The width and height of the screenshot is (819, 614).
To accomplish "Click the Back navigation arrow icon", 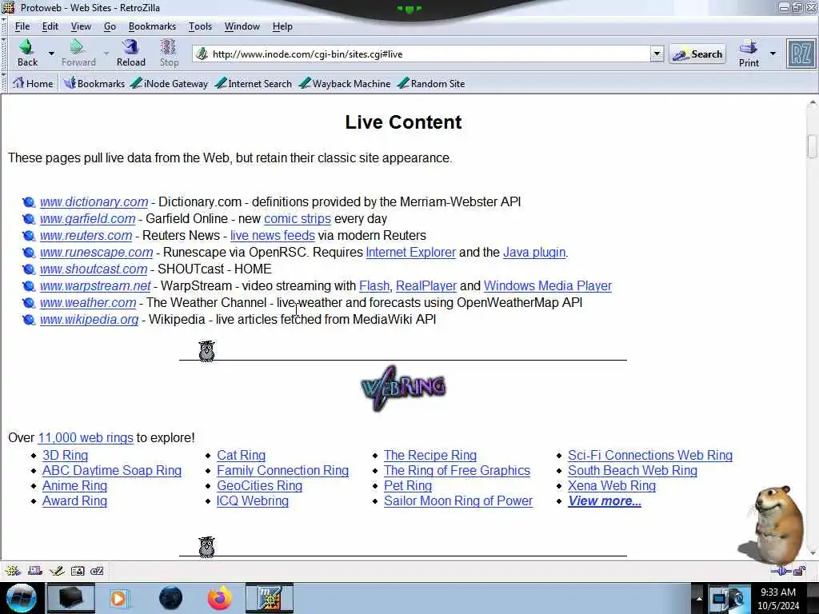I will pyautogui.click(x=26, y=47).
